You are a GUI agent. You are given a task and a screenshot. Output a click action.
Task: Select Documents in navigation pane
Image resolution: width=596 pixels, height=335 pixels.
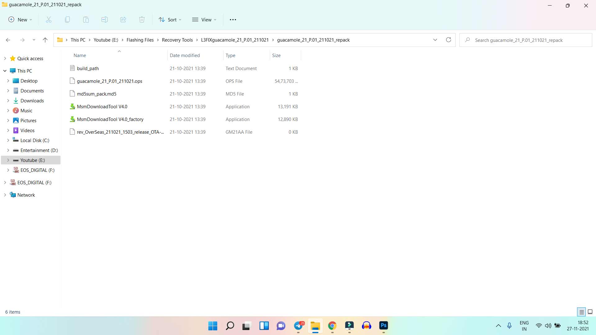tap(32, 91)
